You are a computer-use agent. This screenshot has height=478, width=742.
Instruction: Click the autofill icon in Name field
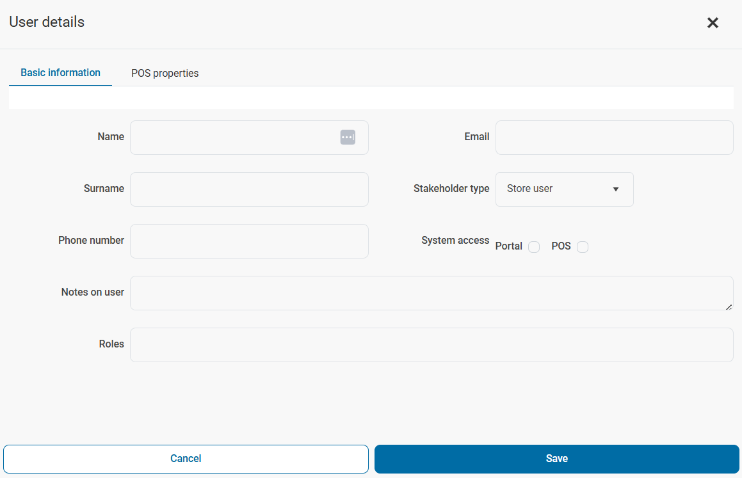pos(348,137)
